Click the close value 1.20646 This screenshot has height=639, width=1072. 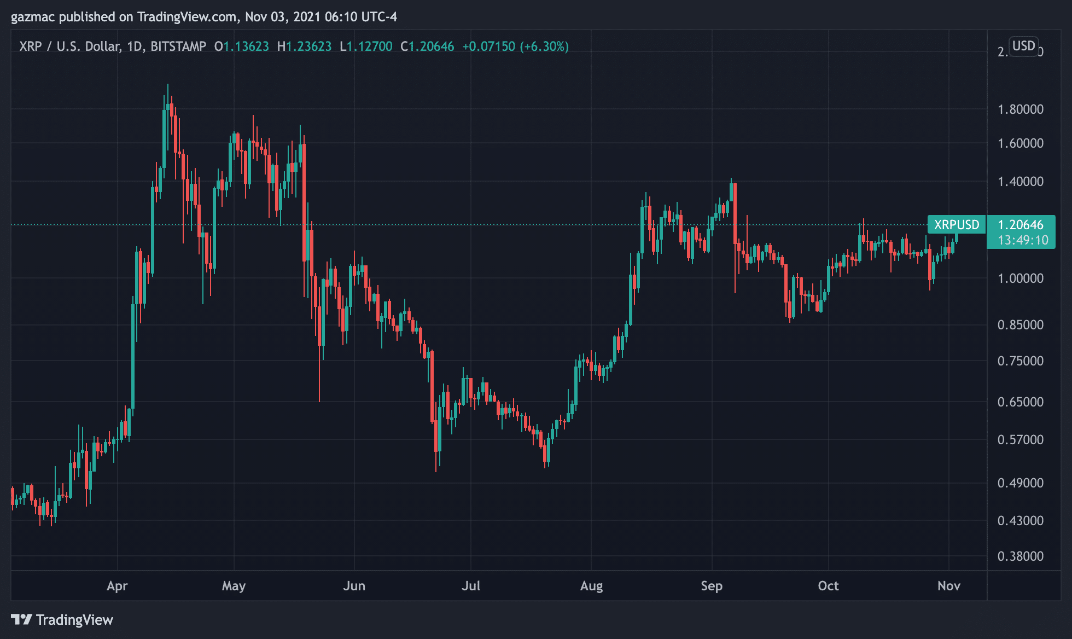click(x=432, y=47)
